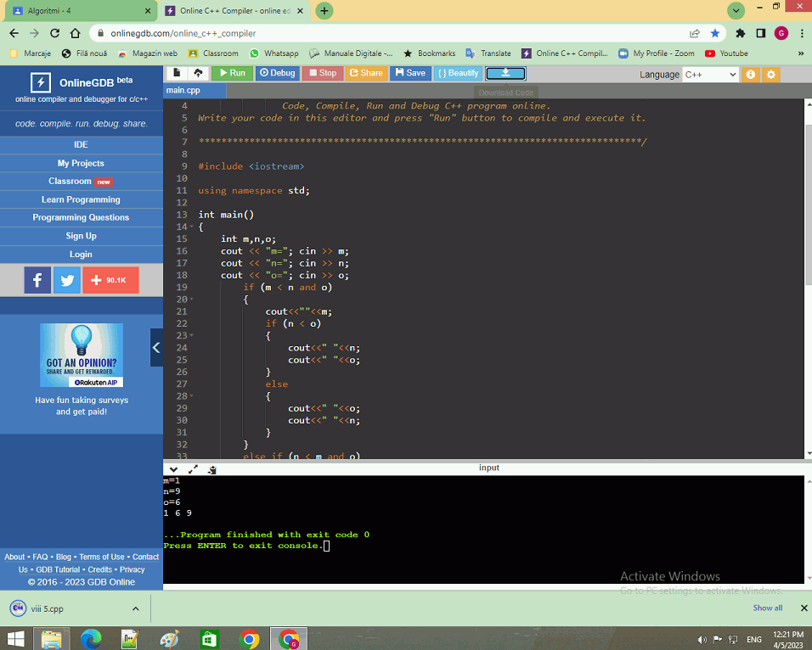Click the copy console output icon
812x650 pixels.
pyautogui.click(x=211, y=469)
